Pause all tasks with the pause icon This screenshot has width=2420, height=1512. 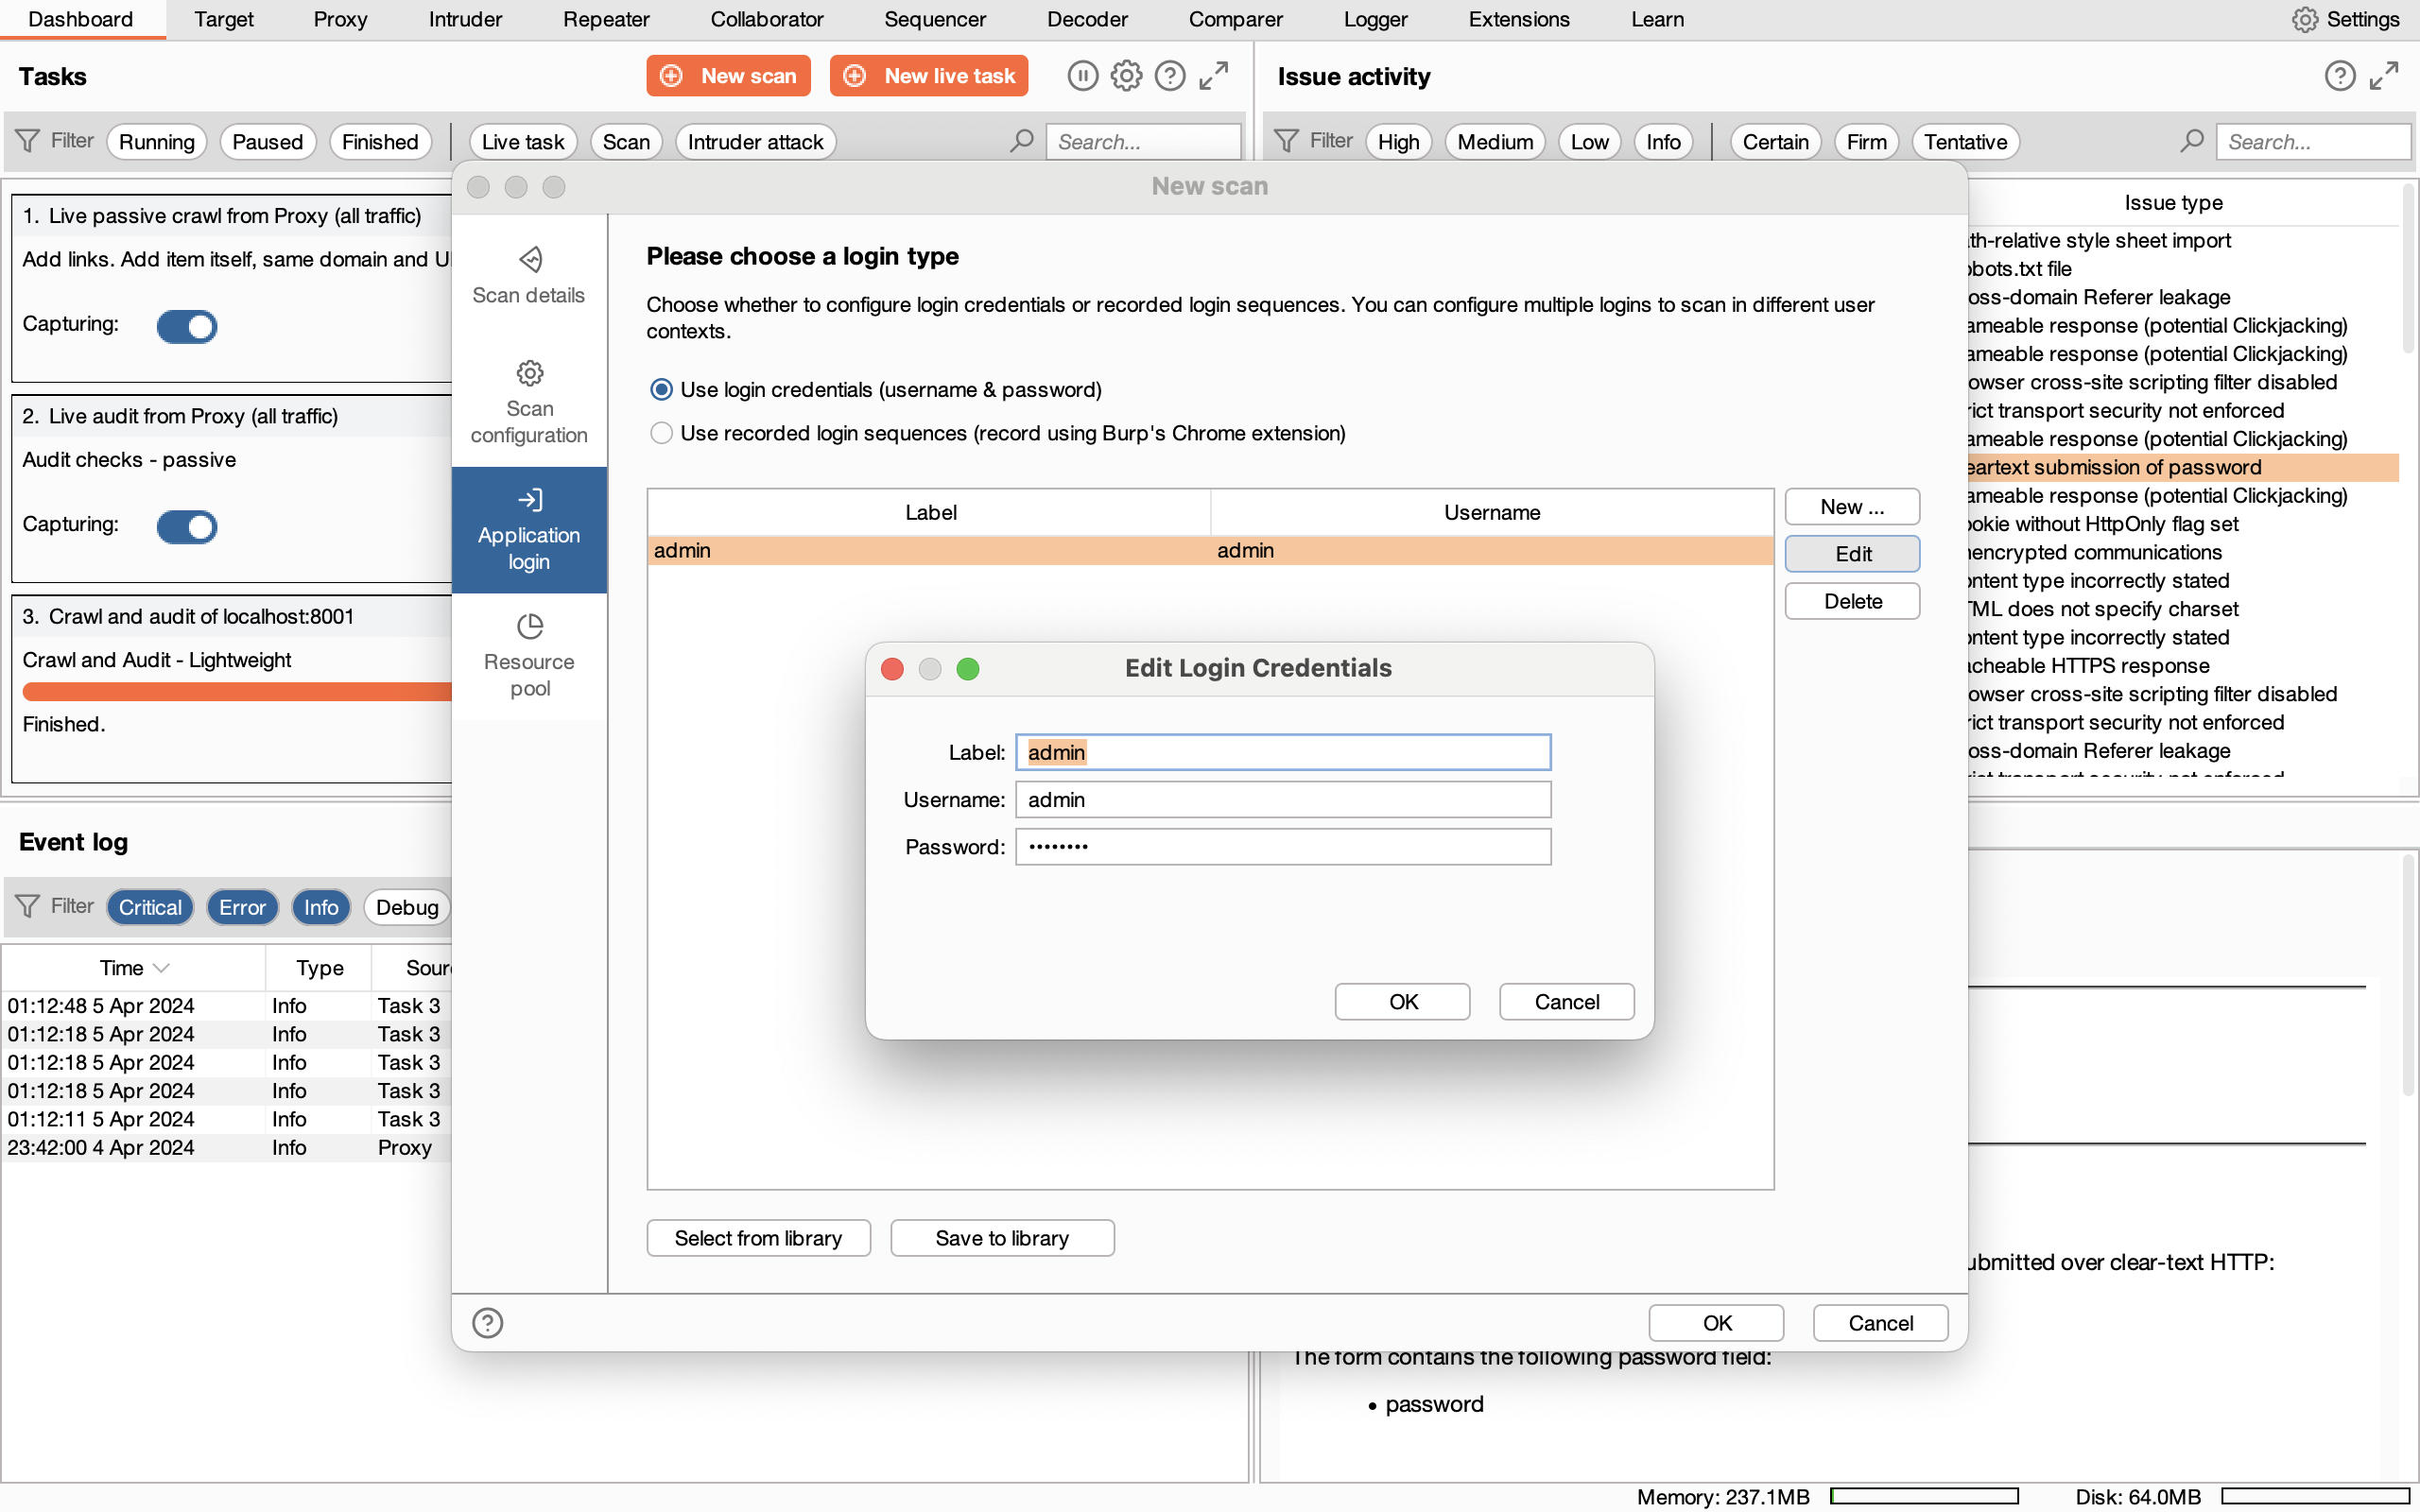click(1083, 75)
